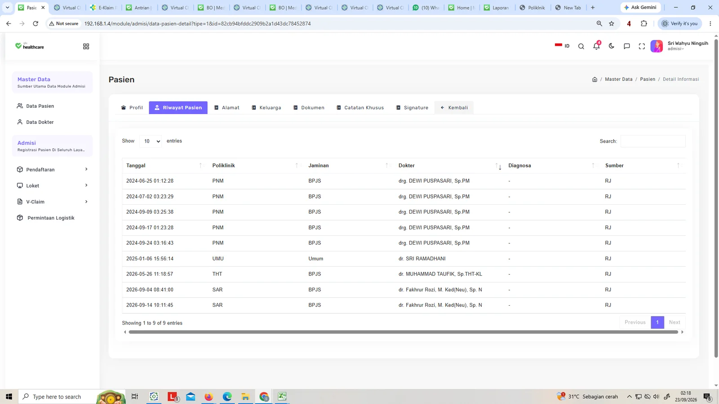Enter fullscreen mode icon
Viewport: 719px width, 404px height.
642,46
